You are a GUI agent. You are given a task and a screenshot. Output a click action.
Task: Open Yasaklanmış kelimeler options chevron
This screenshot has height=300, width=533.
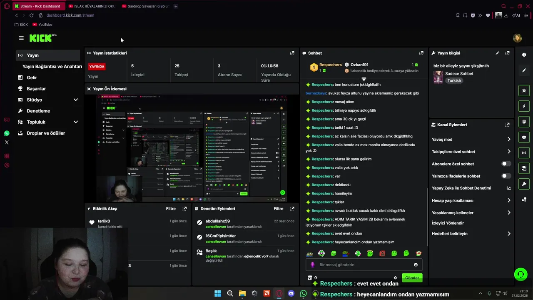[509, 212]
